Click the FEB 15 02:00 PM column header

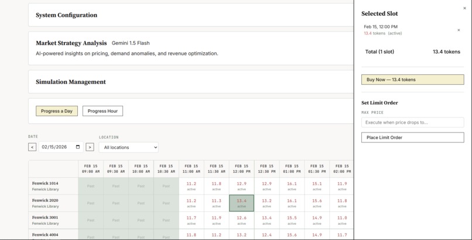click(342, 169)
